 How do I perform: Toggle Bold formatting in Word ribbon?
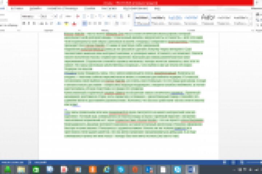(x=24, y=23)
